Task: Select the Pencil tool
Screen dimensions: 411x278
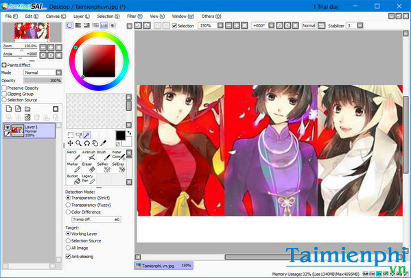Action: [x=73, y=155]
